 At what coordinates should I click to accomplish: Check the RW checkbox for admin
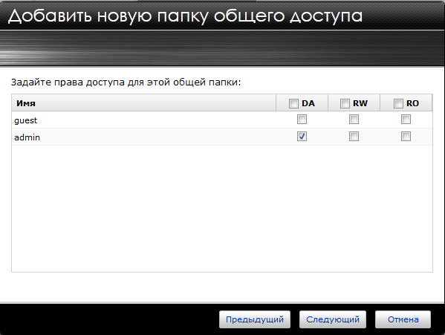(x=354, y=137)
